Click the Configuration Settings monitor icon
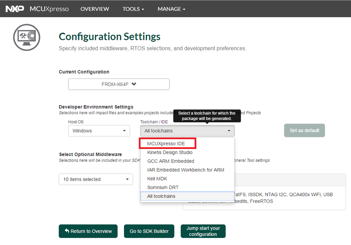 point(26,37)
